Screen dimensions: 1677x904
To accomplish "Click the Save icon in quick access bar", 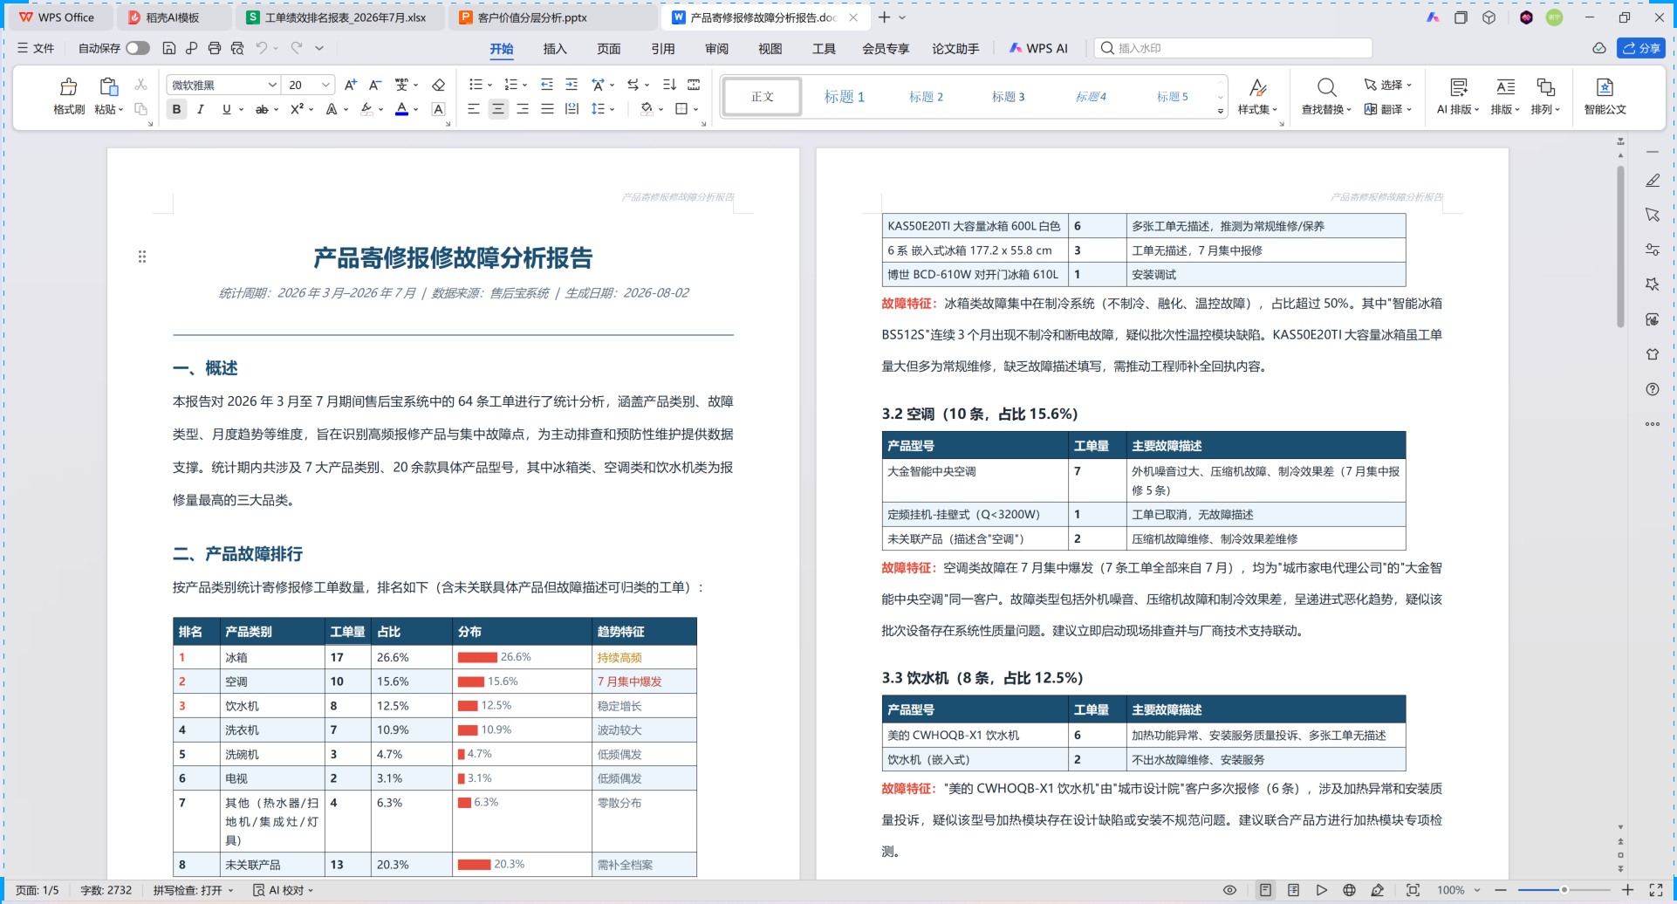I will point(169,48).
